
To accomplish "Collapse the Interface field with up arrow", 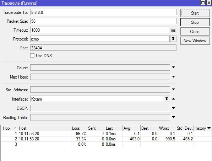I will click(x=173, y=99).
